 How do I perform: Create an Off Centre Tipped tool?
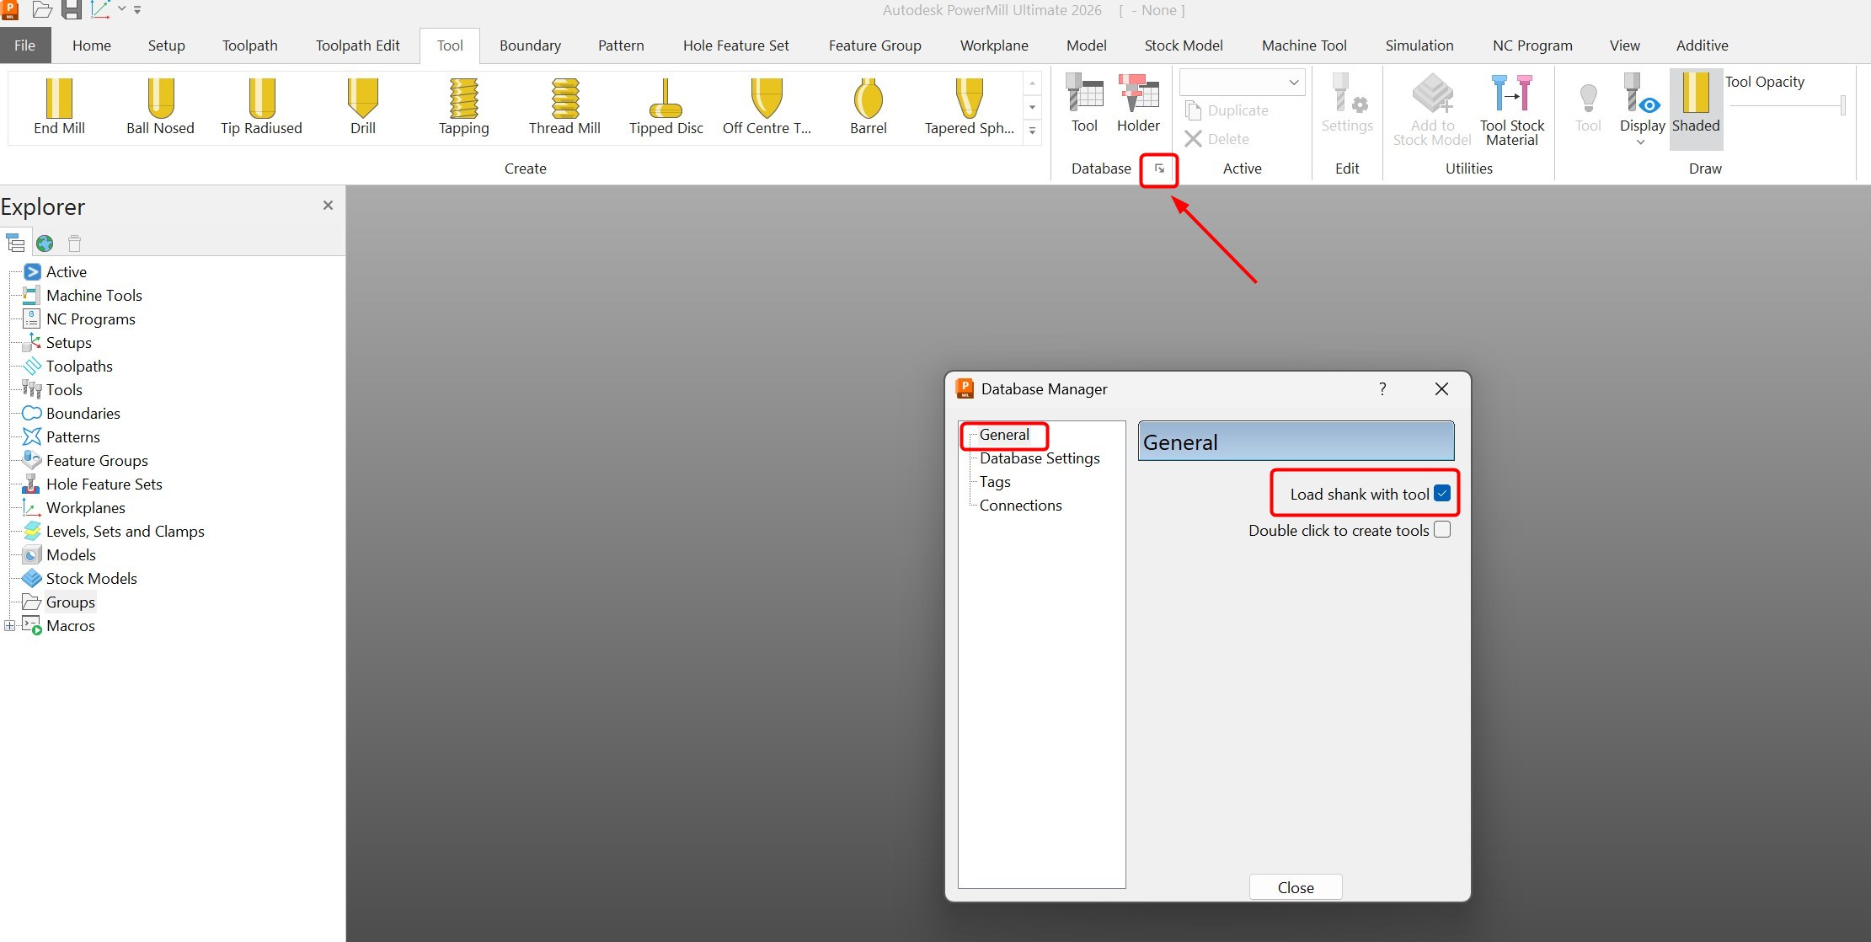pyautogui.click(x=767, y=107)
